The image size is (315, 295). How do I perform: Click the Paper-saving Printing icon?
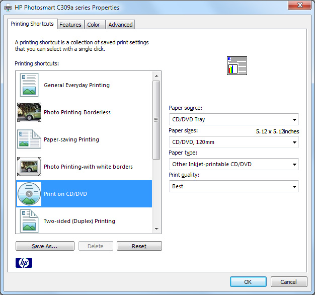(x=29, y=139)
